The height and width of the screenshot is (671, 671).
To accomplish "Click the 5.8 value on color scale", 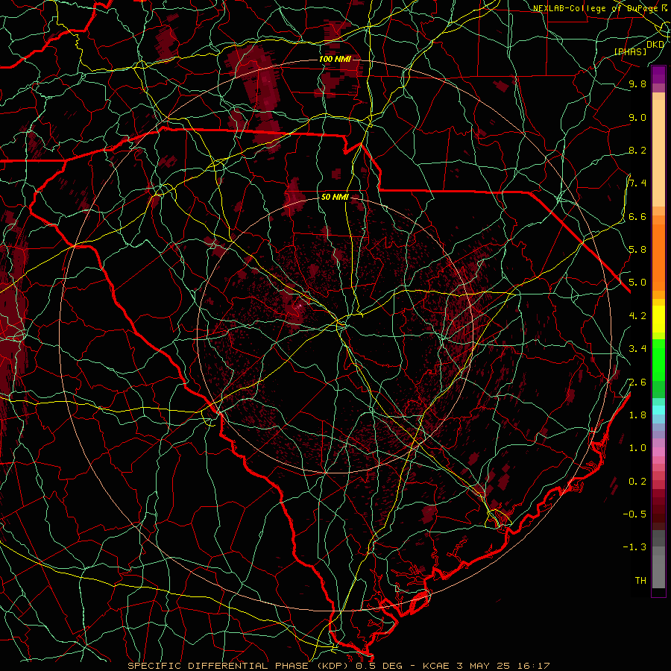I will (637, 249).
